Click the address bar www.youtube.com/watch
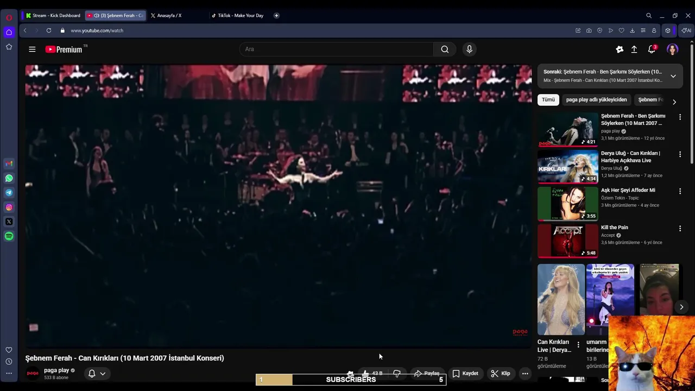The width and height of the screenshot is (695, 391). pyautogui.click(x=97, y=30)
